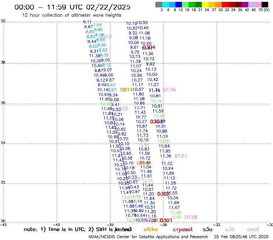Click the '30' latitude axis label
This screenshot has height=240, width=273.
(3, 21)
